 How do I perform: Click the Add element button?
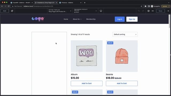pos(5,11)
